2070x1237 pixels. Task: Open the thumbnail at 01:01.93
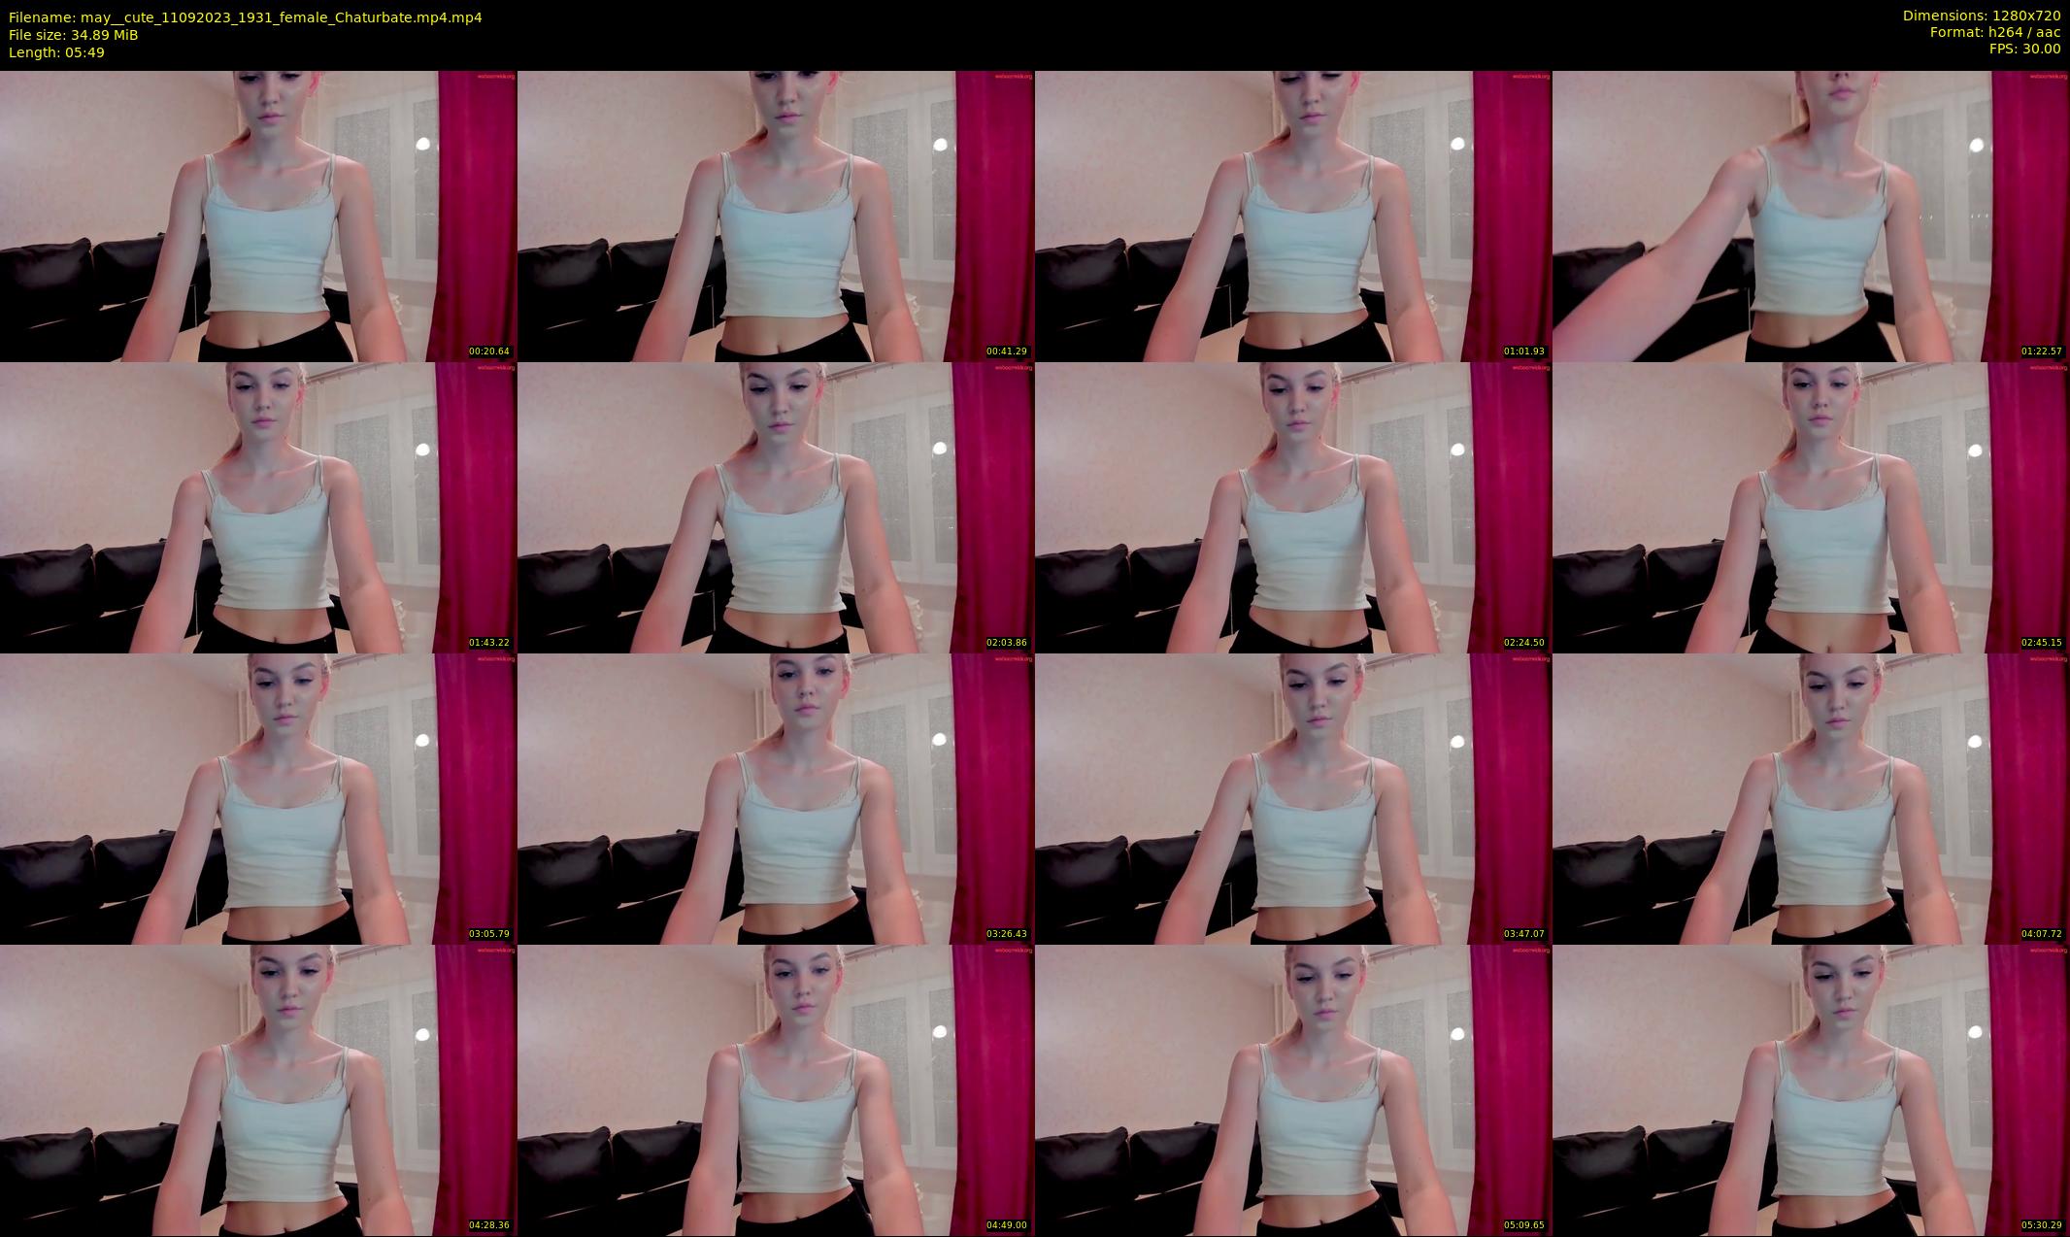1293,216
